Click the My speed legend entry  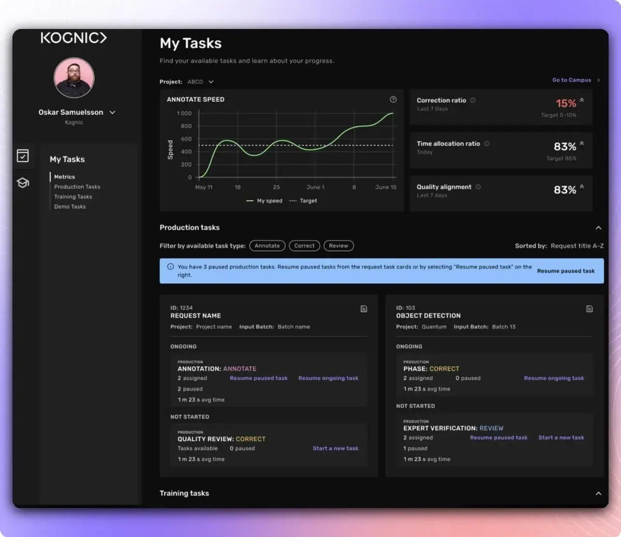click(x=264, y=201)
